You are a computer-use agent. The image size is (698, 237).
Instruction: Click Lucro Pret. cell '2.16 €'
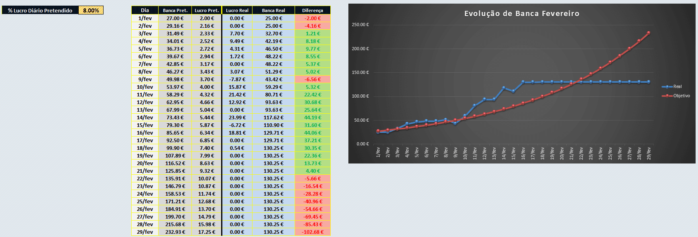(x=207, y=26)
